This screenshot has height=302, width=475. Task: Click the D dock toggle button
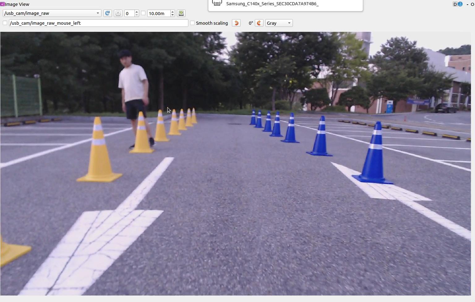[x=455, y=4]
